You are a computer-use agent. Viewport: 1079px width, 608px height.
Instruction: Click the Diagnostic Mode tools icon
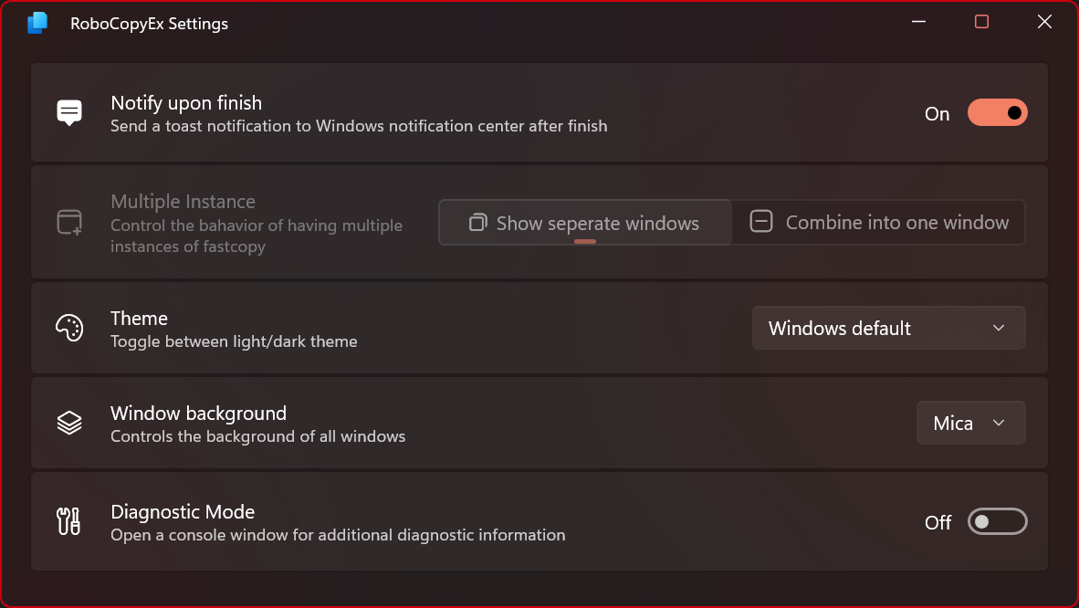point(68,521)
